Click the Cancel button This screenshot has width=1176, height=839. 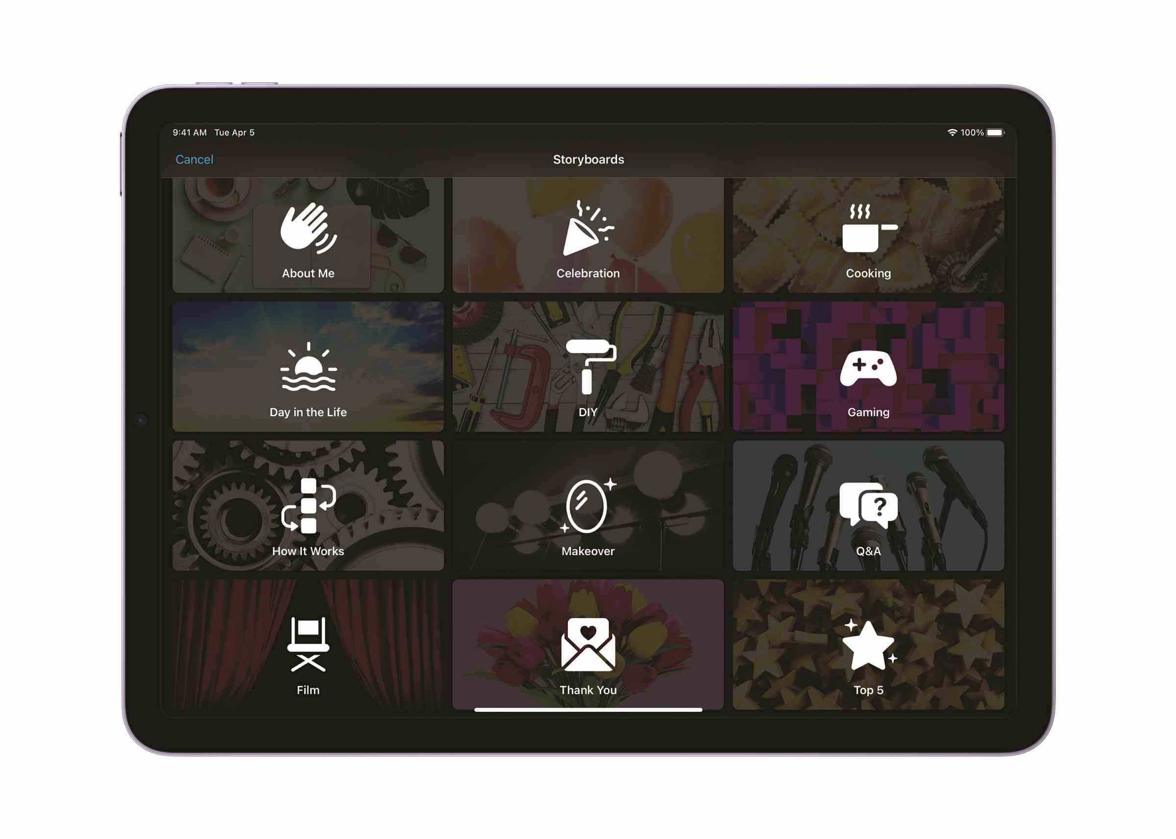click(x=196, y=159)
